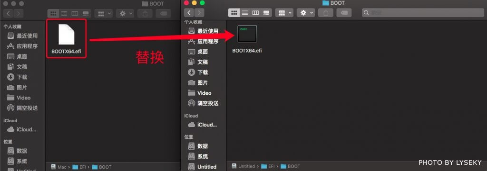This screenshot has height=171, width=487.
Task: Click Edit Tags button in right window
Action: click(344, 13)
